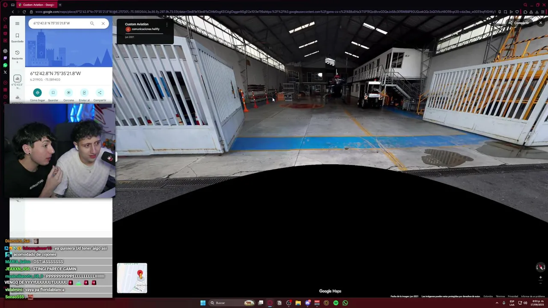The height and width of the screenshot is (308, 548).
Task: Click the search magnifier in Maps search box
Action: (92, 24)
